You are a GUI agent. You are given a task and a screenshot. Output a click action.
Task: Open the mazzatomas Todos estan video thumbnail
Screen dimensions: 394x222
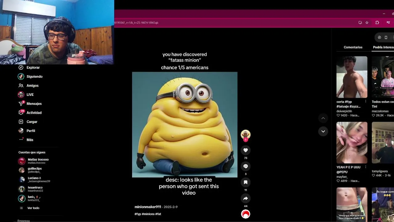point(383,77)
